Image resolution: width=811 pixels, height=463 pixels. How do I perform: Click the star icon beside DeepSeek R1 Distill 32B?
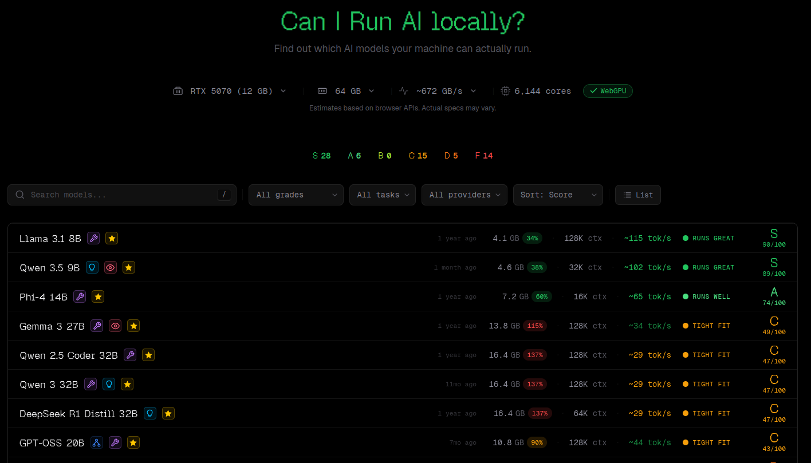click(168, 413)
